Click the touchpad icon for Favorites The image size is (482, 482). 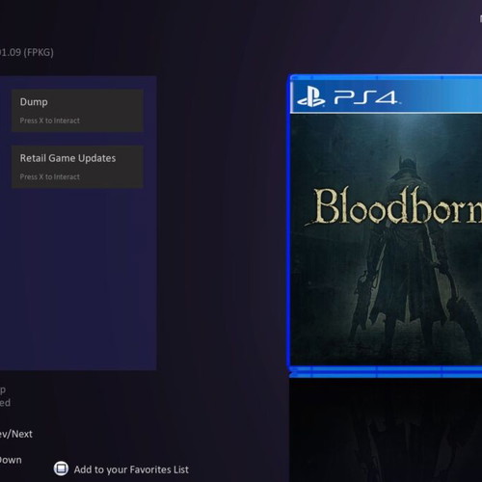point(61,469)
